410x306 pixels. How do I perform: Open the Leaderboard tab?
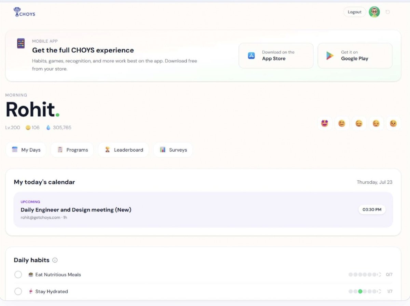(x=123, y=150)
